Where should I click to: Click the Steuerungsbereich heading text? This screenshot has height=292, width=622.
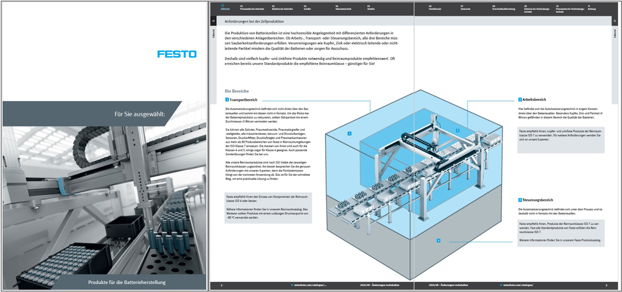(x=538, y=200)
